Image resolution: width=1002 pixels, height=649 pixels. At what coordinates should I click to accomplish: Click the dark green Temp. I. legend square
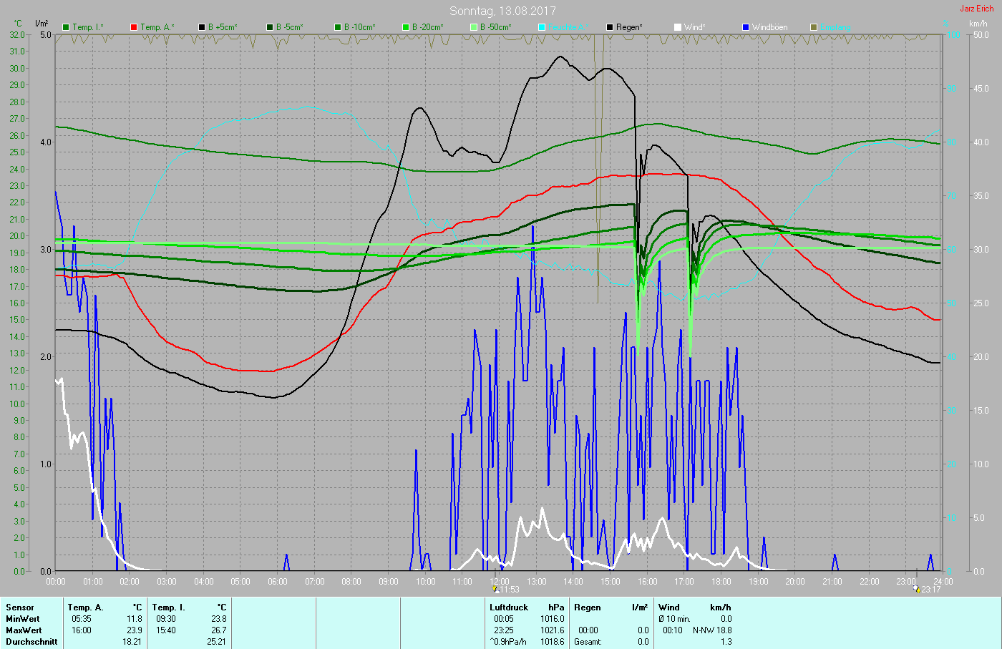click(67, 27)
